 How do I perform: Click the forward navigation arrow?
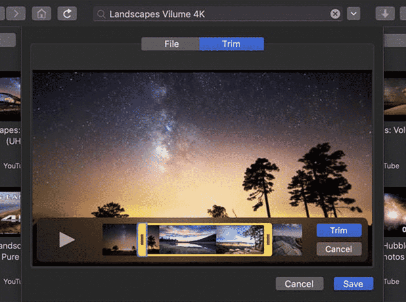[x=16, y=13]
